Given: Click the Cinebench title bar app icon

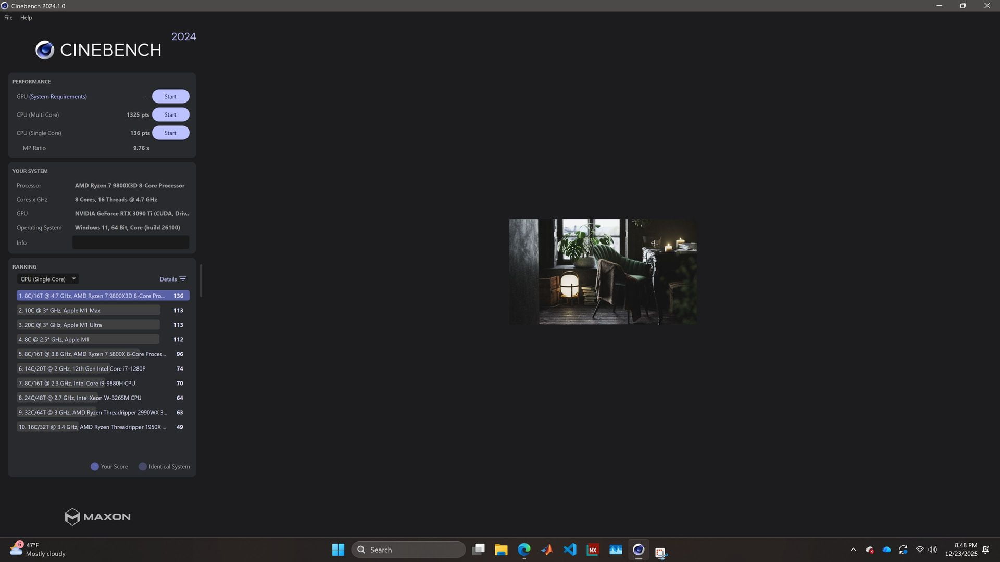Looking at the screenshot, I should (x=5, y=6).
